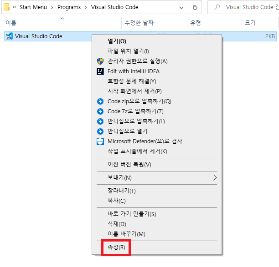279x267 pixels.
Task: Click the IntelliJ IDEA icon in the menu
Action: (100, 71)
